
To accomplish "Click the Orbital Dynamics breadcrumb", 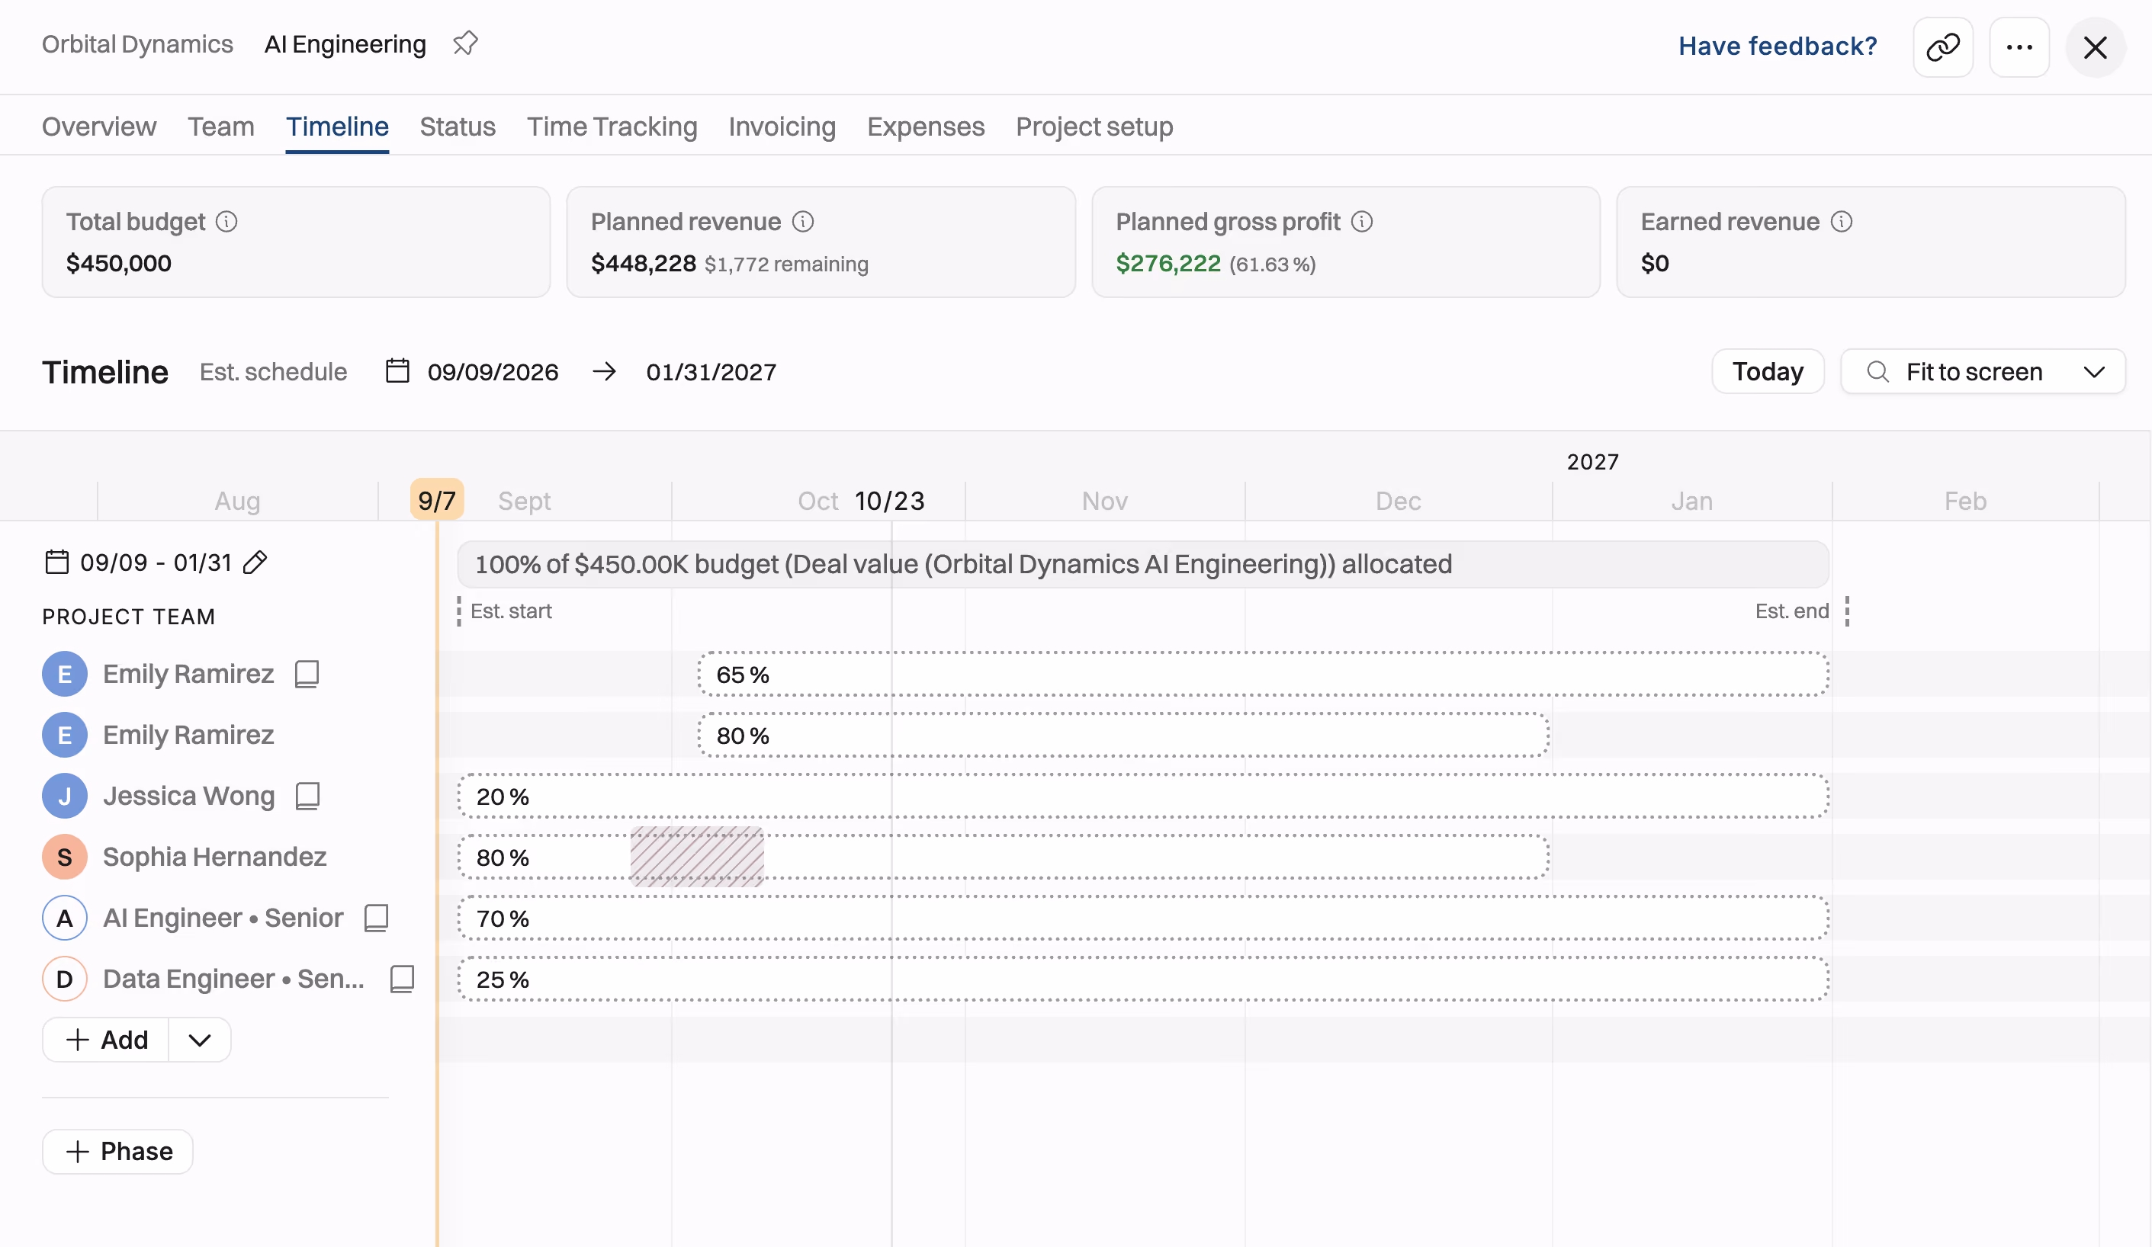I will [137, 44].
